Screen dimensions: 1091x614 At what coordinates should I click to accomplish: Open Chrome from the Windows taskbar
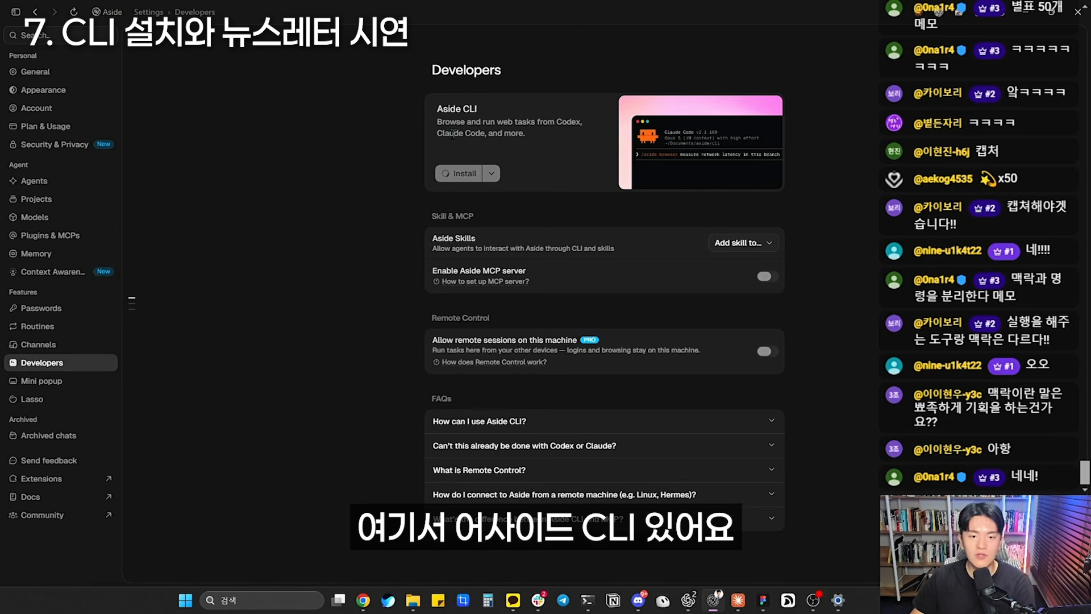363,600
